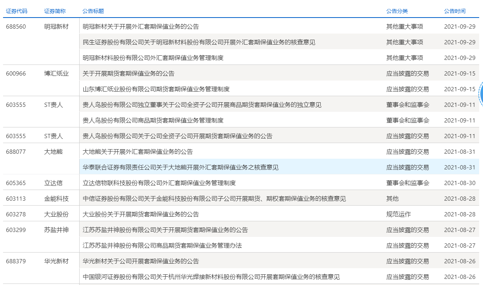Select stock code 605365
The image size is (483, 285).
[x=16, y=183]
